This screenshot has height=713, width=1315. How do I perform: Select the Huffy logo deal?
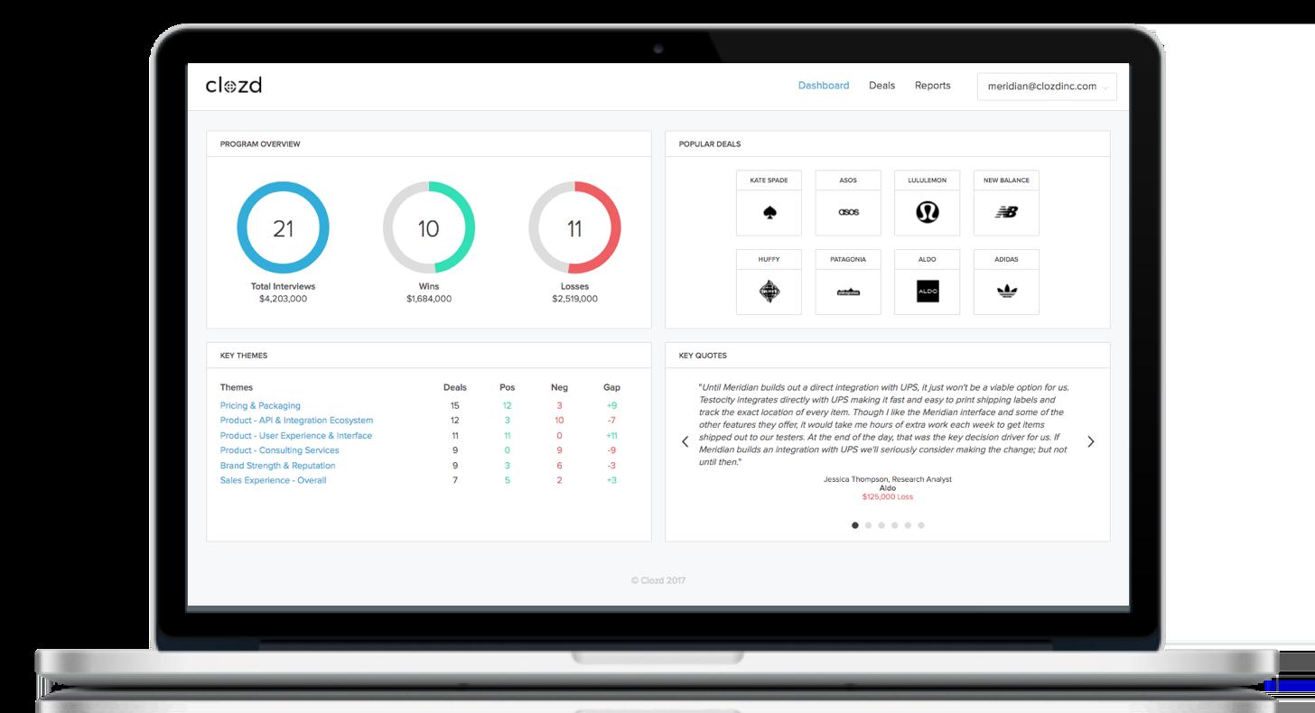pos(769,292)
